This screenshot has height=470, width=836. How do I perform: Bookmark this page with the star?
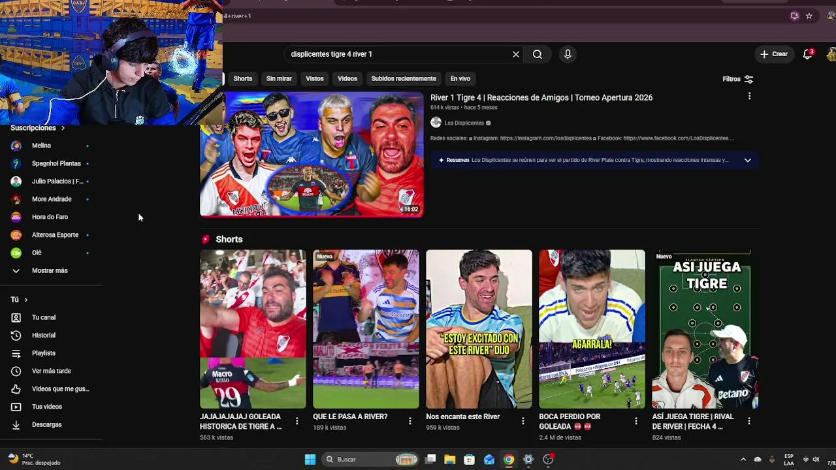[x=809, y=16]
